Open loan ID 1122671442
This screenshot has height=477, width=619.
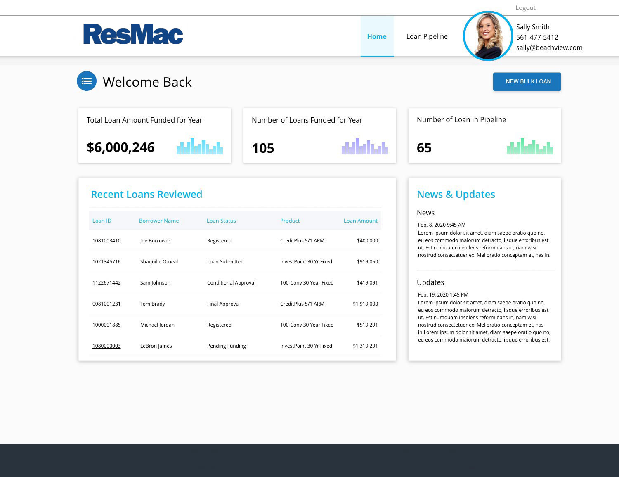pos(106,283)
